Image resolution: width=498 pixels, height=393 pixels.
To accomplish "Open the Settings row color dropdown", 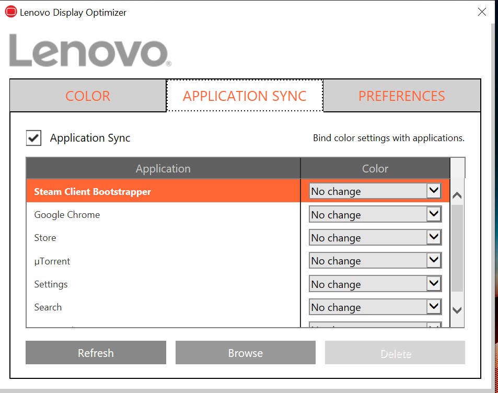I will (434, 284).
